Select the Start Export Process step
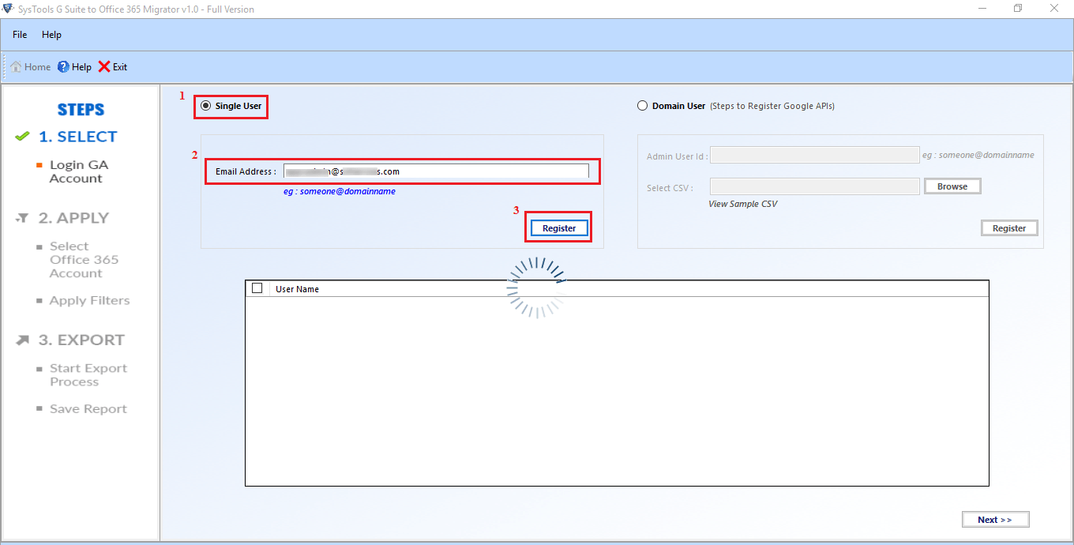 pos(88,375)
